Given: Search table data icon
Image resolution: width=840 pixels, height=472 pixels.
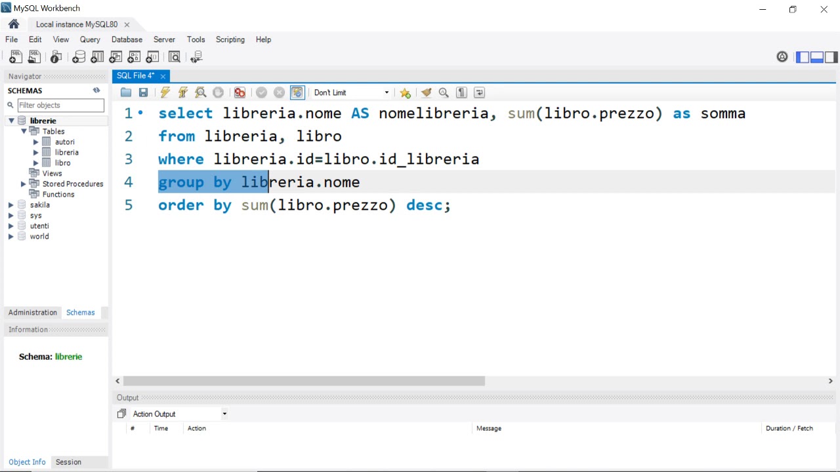Looking at the screenshot, I should click(174, 57).
